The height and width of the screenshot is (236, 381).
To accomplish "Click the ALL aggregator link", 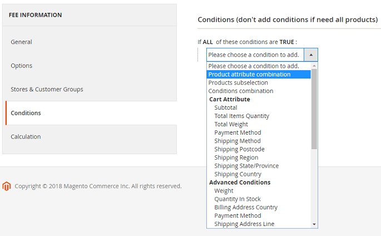I will pyautogui.click(x=209, y=42).
